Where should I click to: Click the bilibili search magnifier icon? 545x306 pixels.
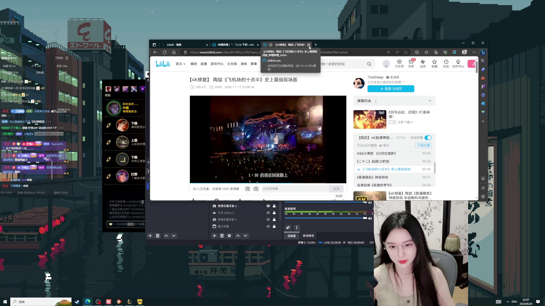tap(369, 64)
